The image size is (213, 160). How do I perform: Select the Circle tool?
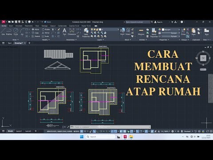16,32
